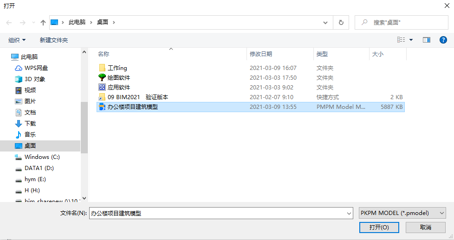Click the 工作ing folder icon

[x=102, y=68]
